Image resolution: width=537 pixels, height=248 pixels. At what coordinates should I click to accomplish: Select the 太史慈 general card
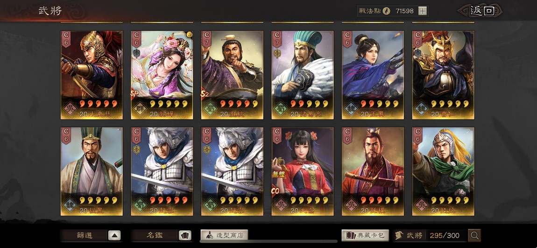[x=92, y=75]
